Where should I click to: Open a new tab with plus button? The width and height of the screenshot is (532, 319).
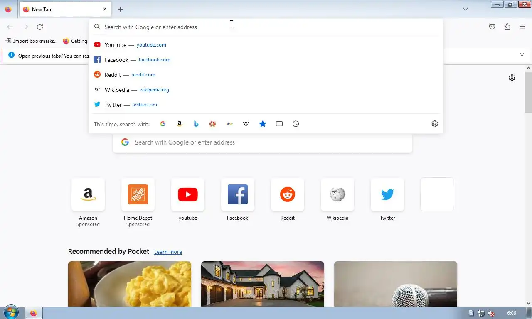pos(120,9)
